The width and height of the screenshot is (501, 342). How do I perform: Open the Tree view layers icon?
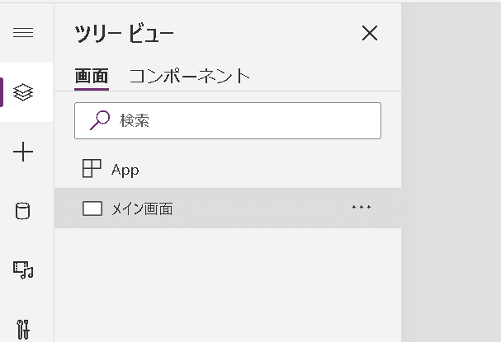[x=23, y=92]
